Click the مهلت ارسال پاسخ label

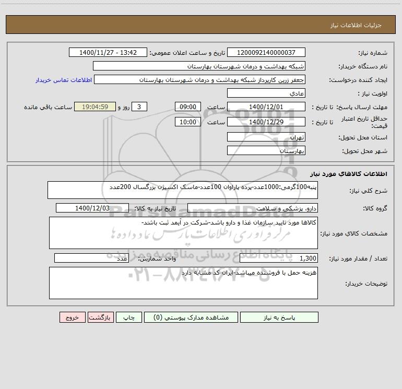362,107
